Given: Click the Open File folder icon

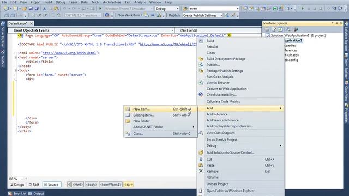Looking at the screenshot, I should pyautogui.click(x=24, y=9).
